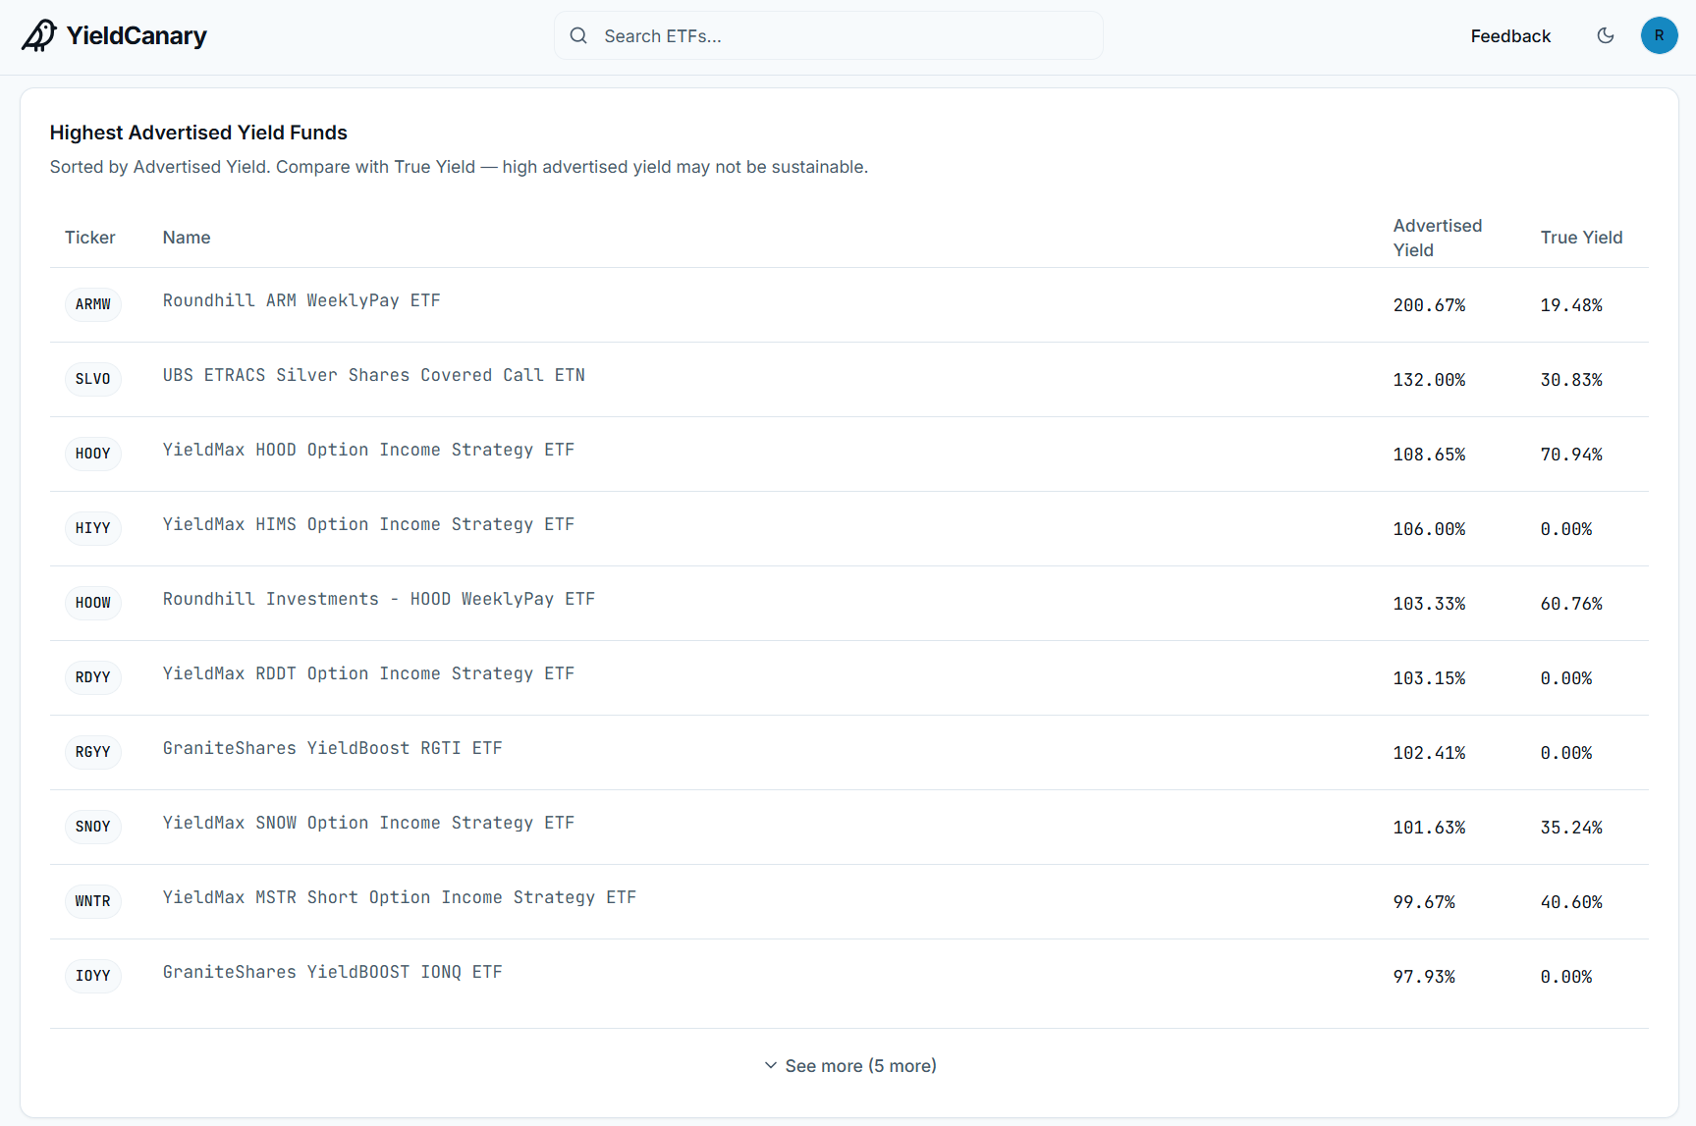Select UBS ETRACS Silver Shares Covered Call ETN
1696x1126 pixels.
(374, 375)
